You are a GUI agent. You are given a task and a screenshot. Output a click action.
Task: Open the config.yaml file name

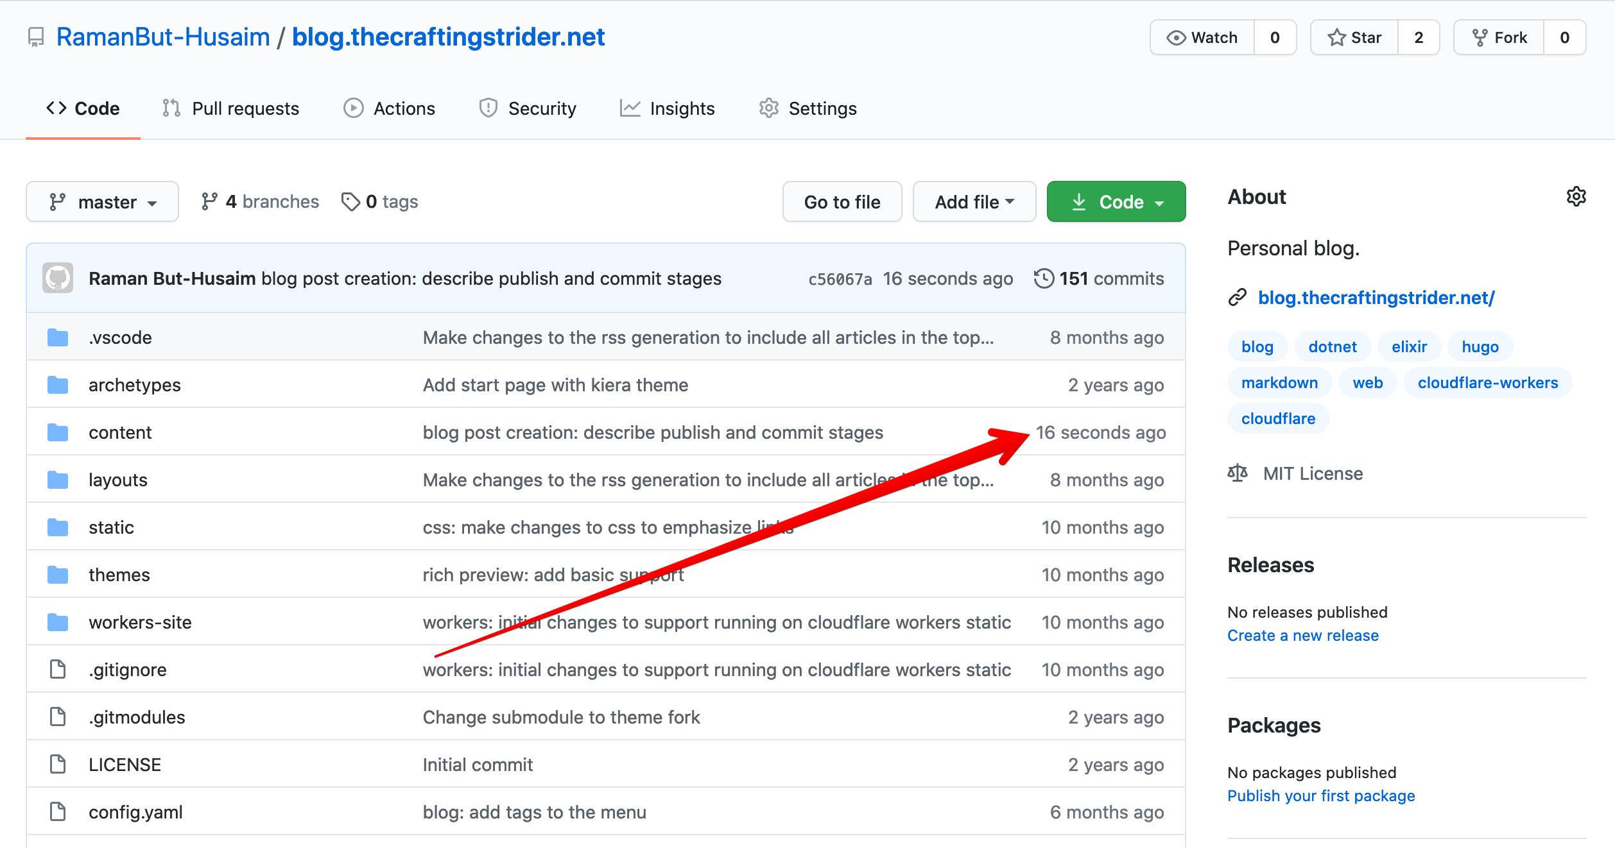pyautogui.click(x=135, y=811)
